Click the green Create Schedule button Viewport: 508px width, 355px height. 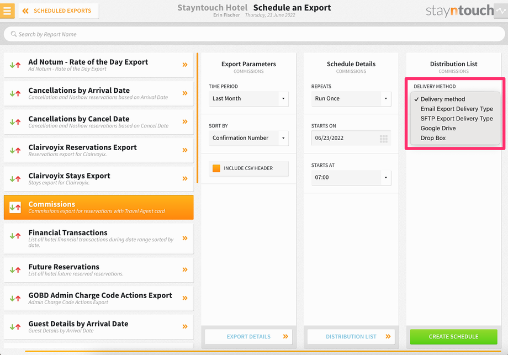(x=453, y=337)
